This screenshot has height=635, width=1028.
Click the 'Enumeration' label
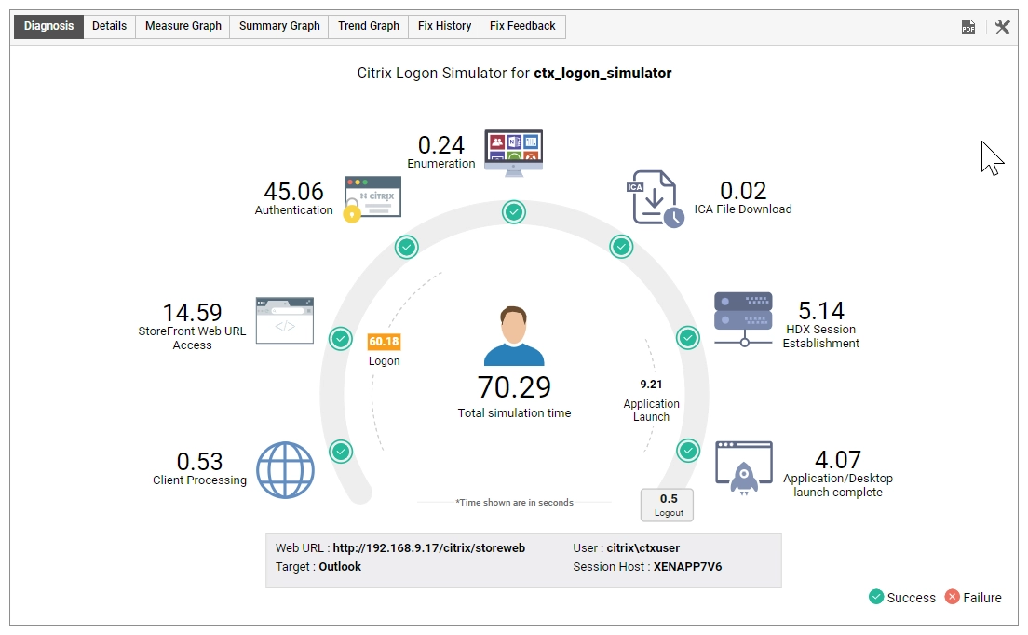click(441, 164)
